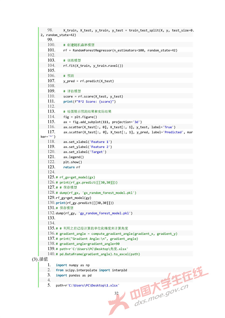The image size is (225, 318).
Task: Click the dump(rf_gy, ...) line 132
Action: click(94, 213)
